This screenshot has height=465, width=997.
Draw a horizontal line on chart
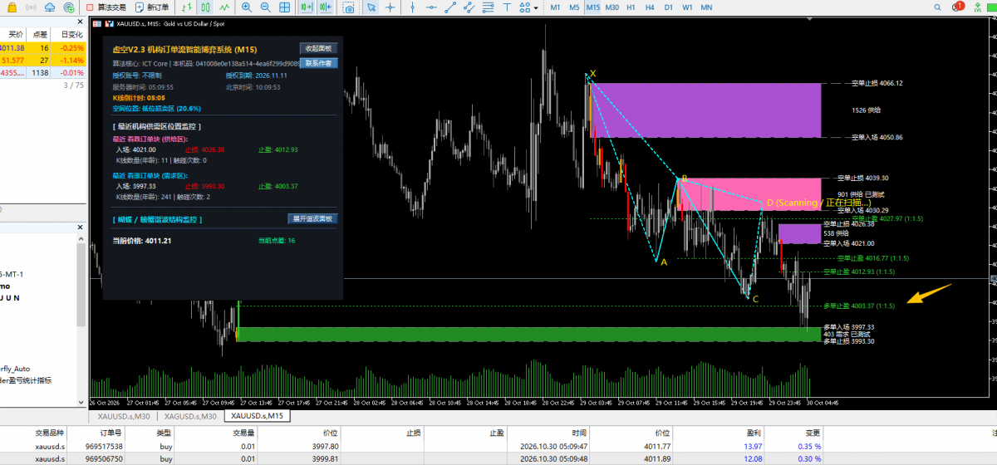coord(431,7)
